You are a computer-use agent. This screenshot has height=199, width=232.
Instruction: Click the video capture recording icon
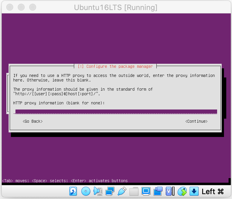[x=158, y=191]
